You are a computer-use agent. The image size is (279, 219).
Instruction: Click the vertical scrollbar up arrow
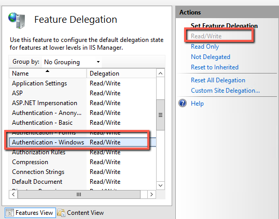coord(160,74)
